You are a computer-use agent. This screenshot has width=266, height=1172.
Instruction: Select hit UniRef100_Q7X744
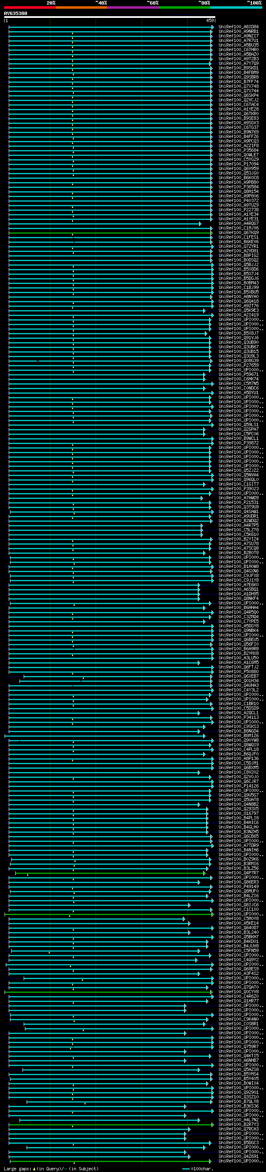[x=239, y=91]
